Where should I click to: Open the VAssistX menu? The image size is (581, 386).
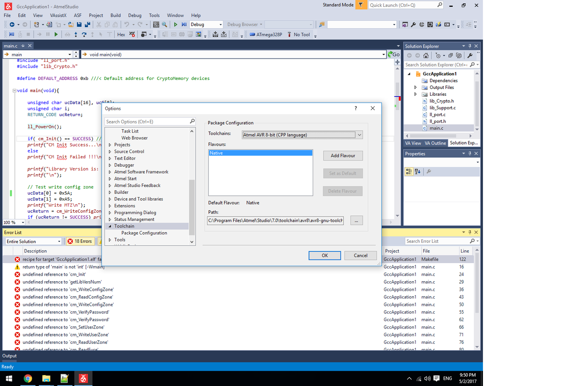pos(59,15)
